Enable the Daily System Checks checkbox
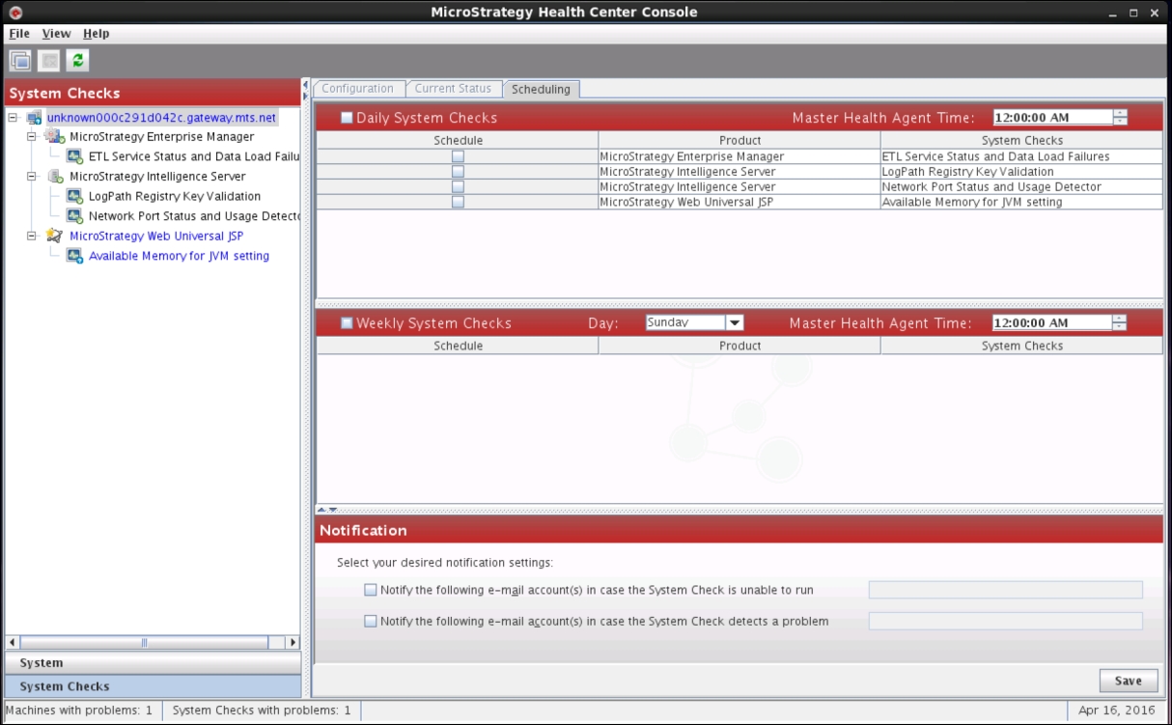The image size is (1172, 725). point(347,118)
